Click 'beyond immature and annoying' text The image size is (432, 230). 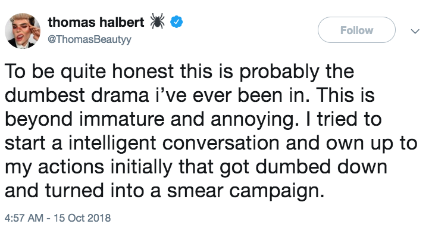tap(151, 120)
